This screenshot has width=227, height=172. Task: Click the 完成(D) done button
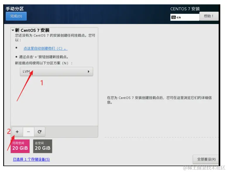(x=16, y=16)
